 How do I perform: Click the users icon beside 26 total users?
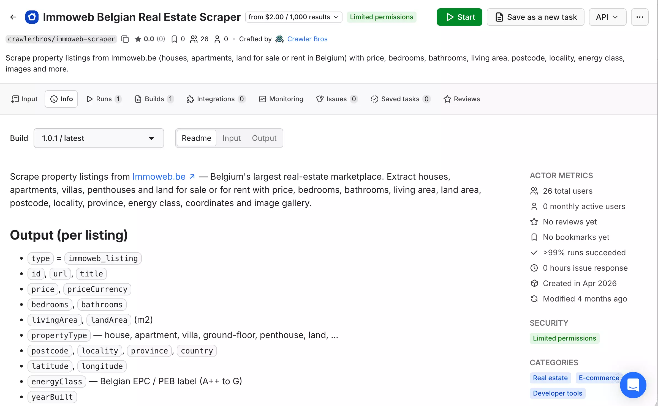tap(534, 191)
